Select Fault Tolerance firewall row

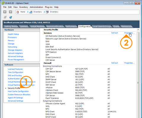[x=78, y=98]
